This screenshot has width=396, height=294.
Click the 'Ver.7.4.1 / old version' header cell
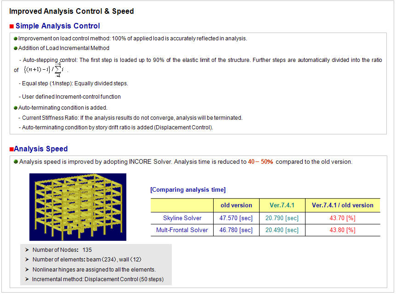coord(342,205)
